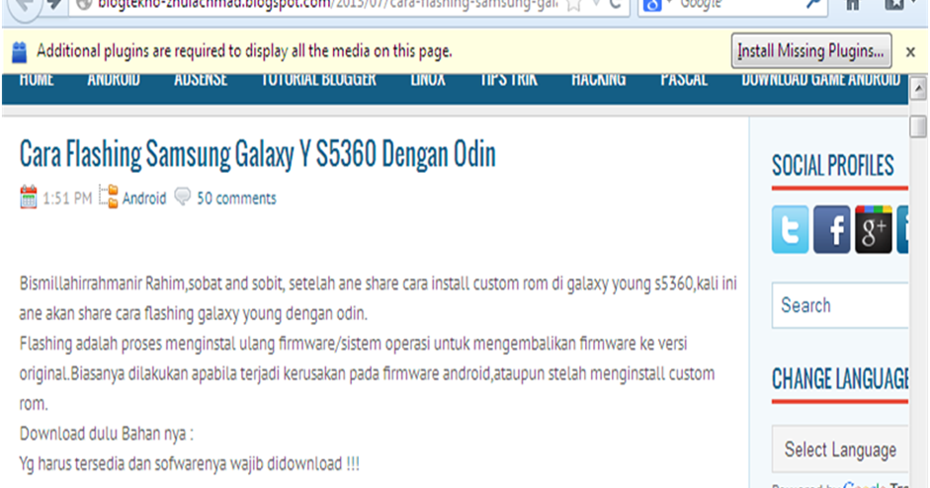Click inside the sidebar Search field
Image resolution: width=930 pixels, height=488 pixels.
tap(840, 305)
